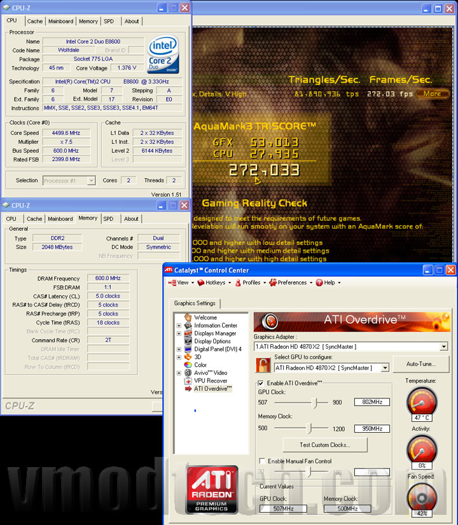Viewport: 458px width, 525px height.
Task: Adjust the GPU Clock slider handle
Action: pos(314,402)
